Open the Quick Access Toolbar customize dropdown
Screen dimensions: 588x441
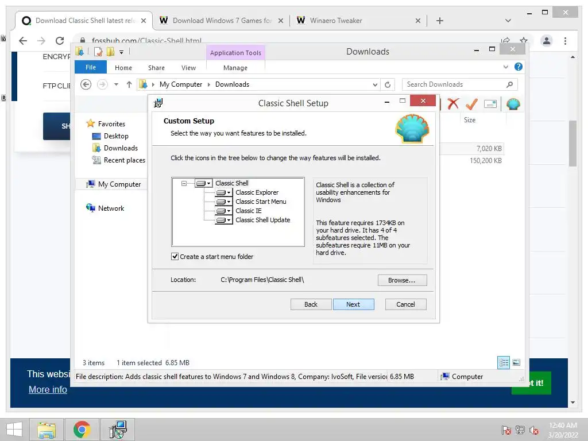(x=121, y=52)
